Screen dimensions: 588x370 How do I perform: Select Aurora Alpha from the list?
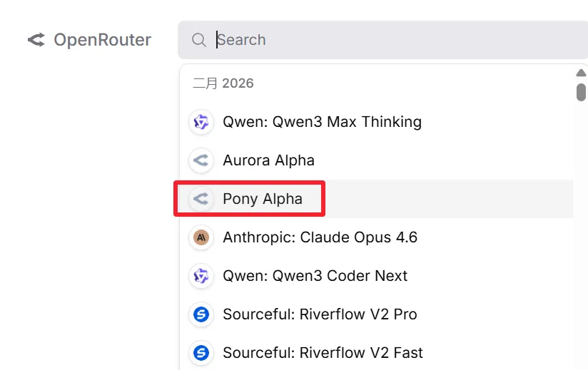pos(268,160)
